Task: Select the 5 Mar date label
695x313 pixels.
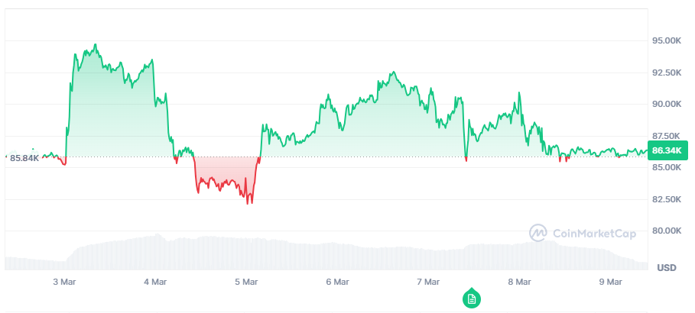Action: [x=246, y=282]
